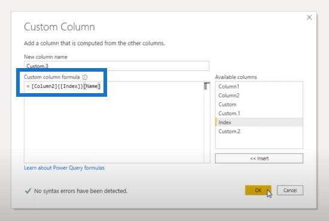Open the formula info icon tooltip

[x=85, y=77]
